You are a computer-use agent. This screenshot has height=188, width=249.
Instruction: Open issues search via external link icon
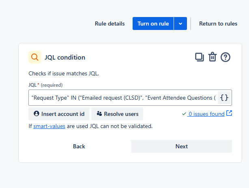[x=229, y=113]
